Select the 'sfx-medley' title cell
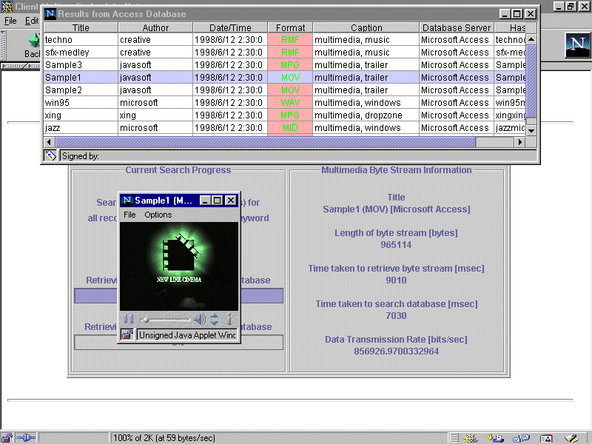This screenshot has width=592, height=444. 81,52
